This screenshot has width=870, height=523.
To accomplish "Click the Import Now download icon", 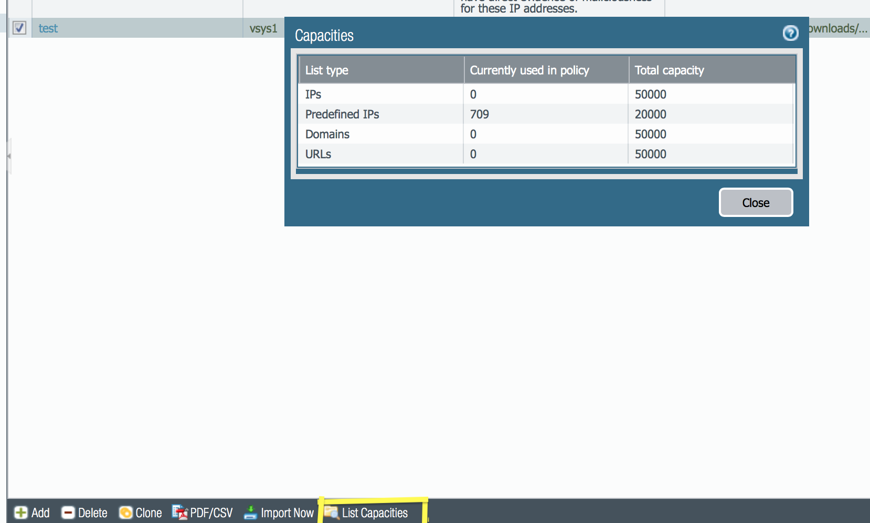I will click(250, 513).
